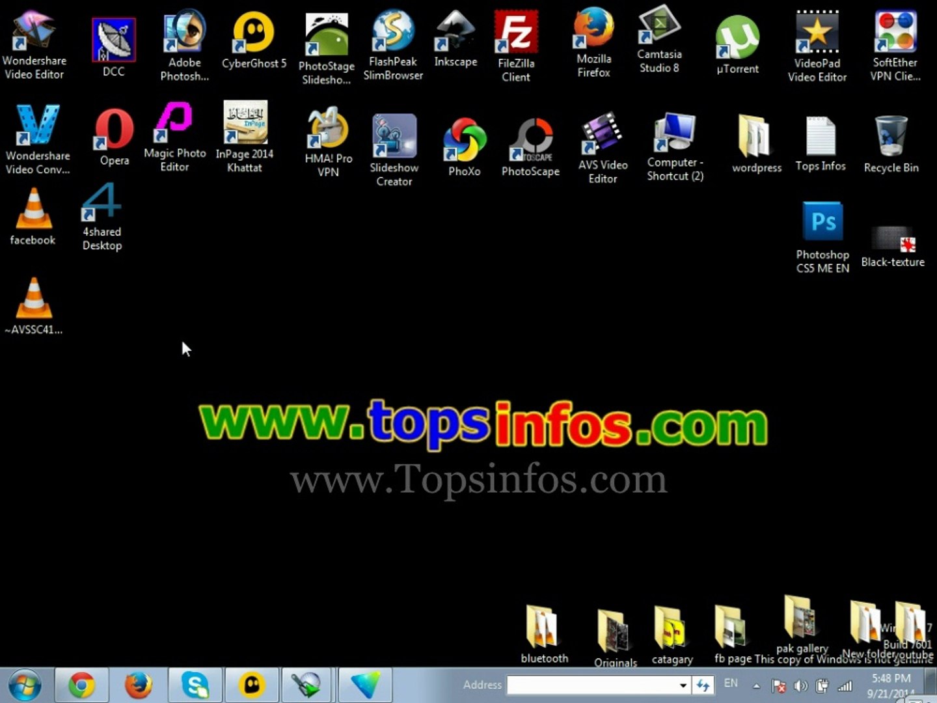Screen dimensions: 937x703
Task: Open the volume control speaker icon
Action: tap(800, 685)
